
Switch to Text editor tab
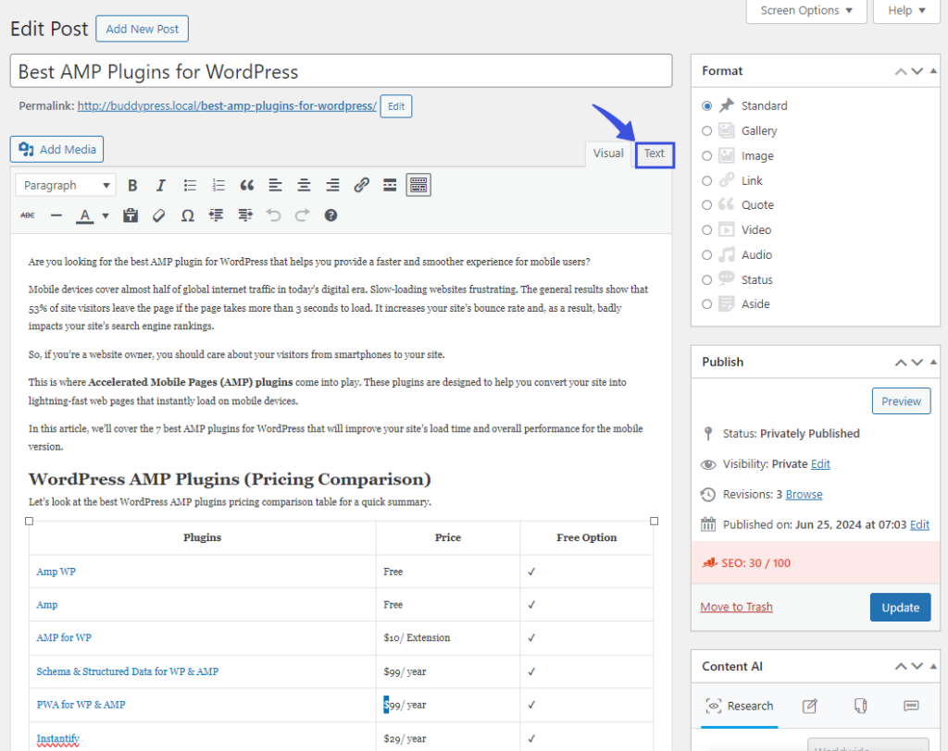tap(655, 154)
